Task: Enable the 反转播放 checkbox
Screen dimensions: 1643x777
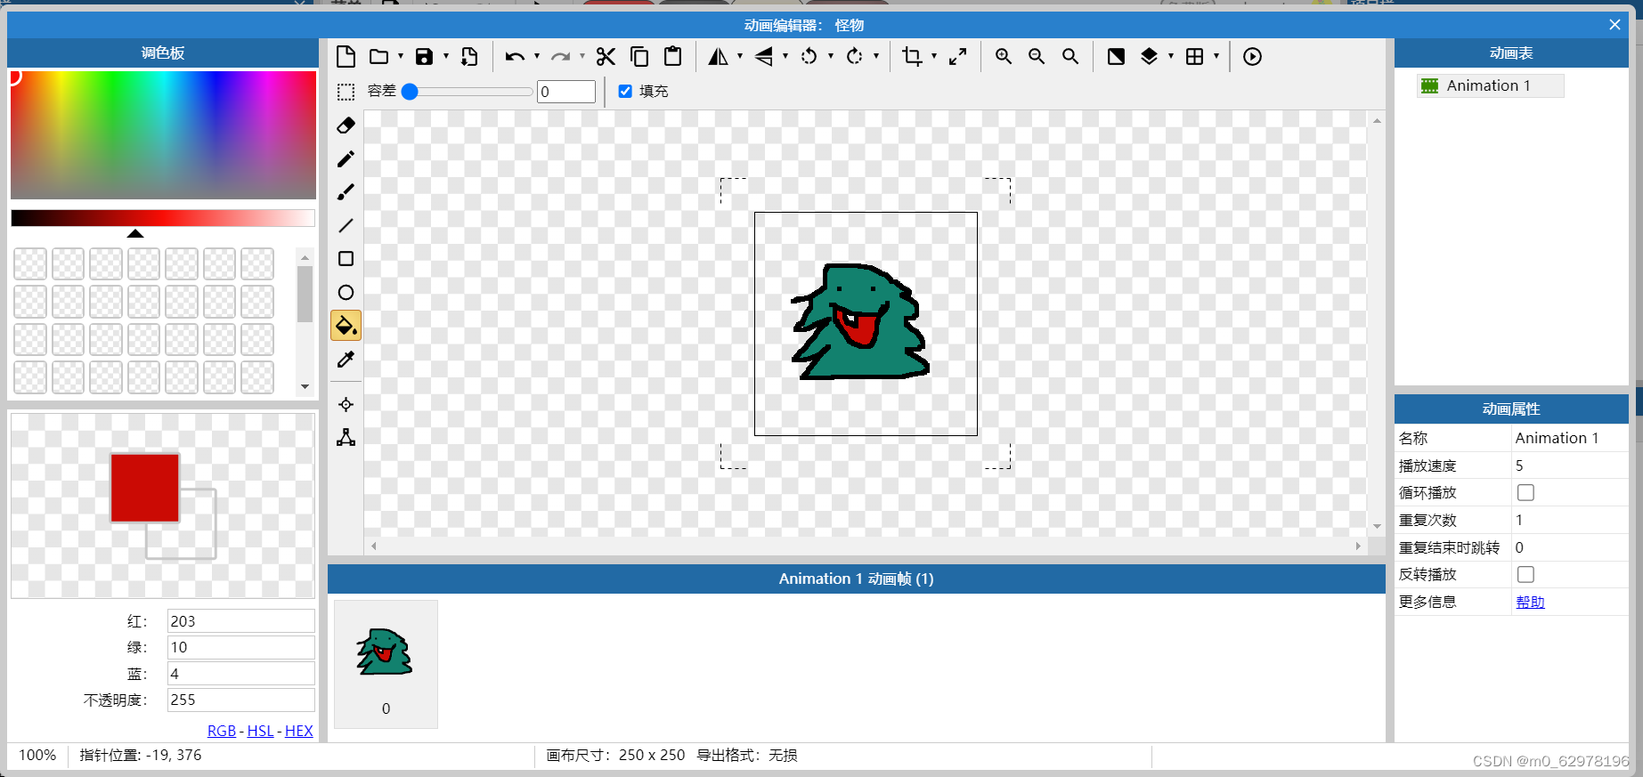Action: (x=1525, y=574)
